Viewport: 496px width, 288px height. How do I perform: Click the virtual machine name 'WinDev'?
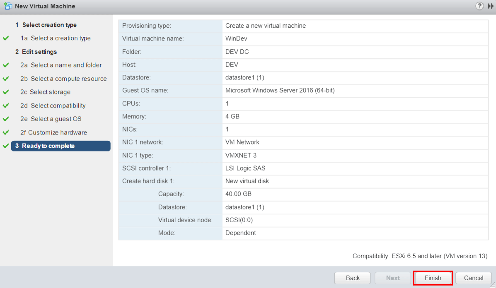click(236, 39)
